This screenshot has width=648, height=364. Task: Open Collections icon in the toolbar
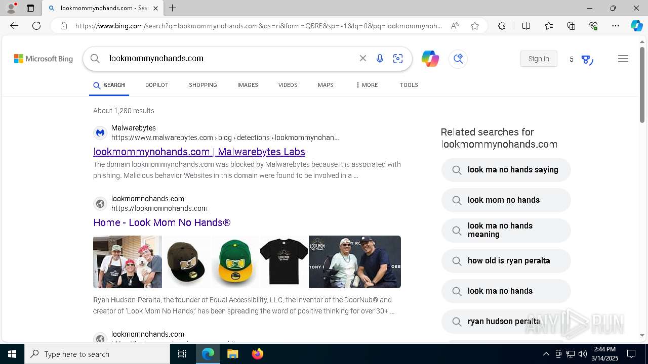click(x=571, y=26)
